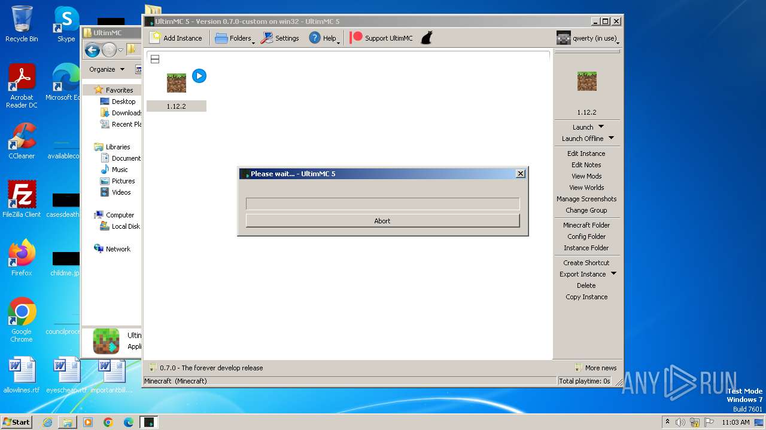Open Instance Folder

586,248
